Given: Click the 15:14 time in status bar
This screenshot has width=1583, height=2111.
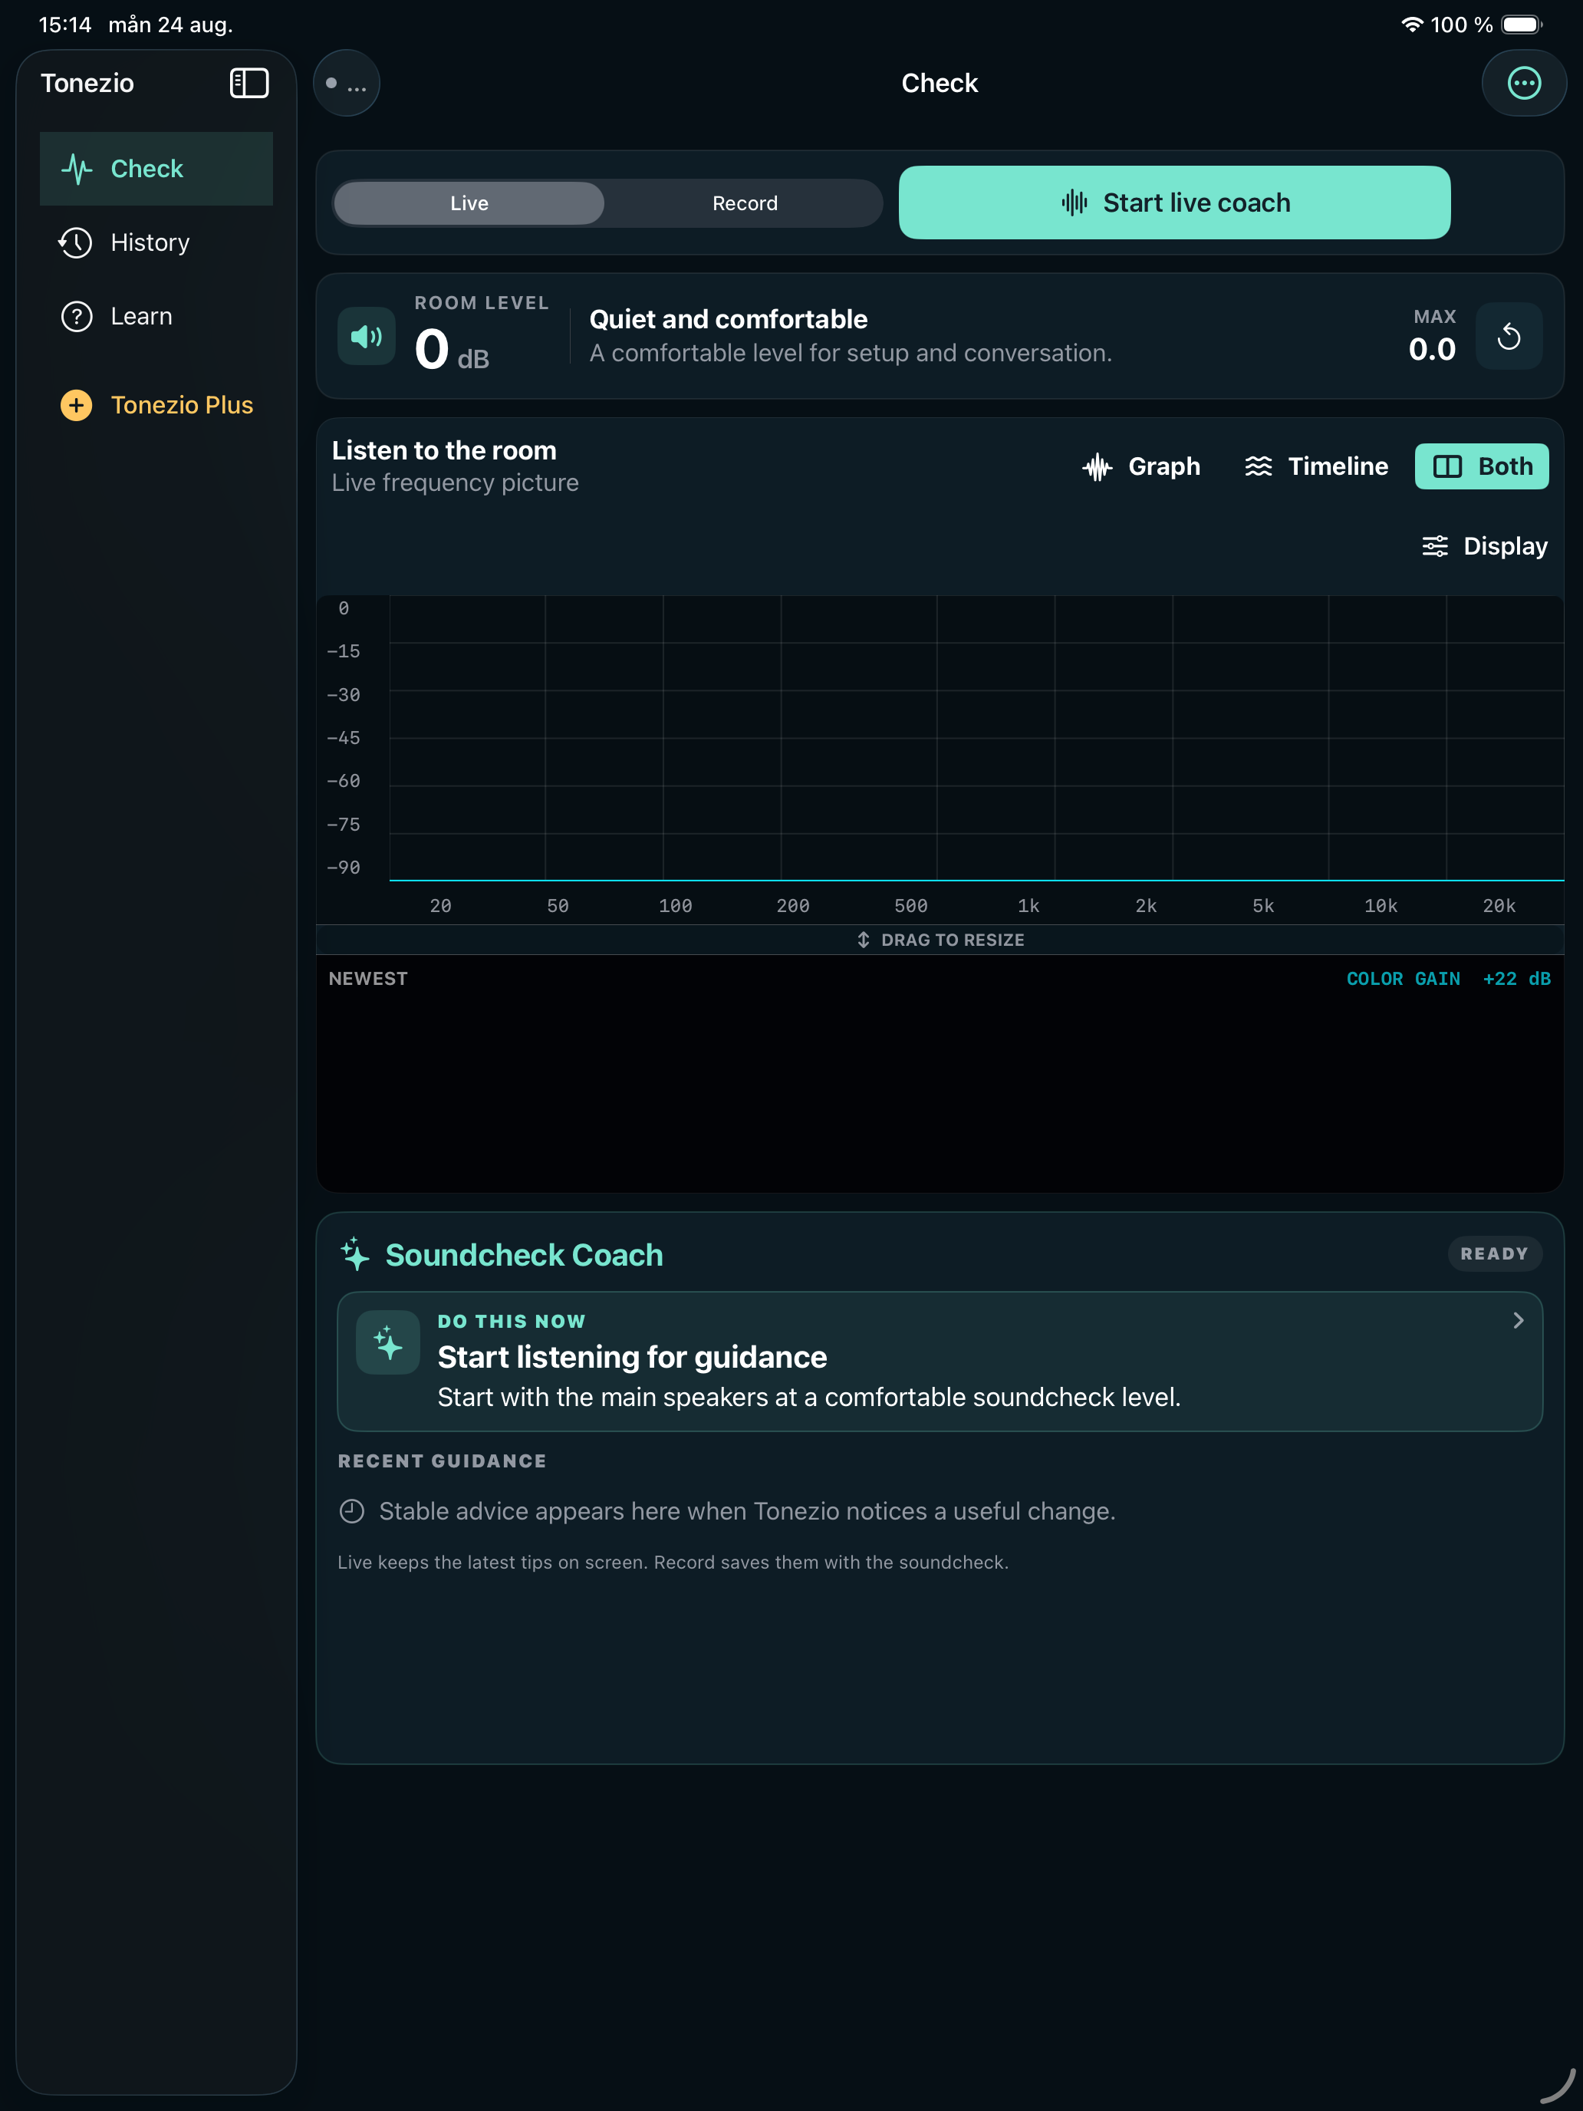Looking at the screenshot, I should click(65, 24).
